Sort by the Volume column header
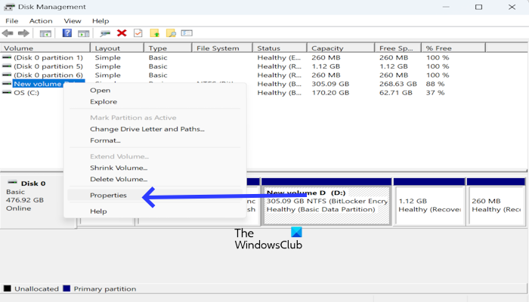The image size is (529, 302). tap(45, 48)
